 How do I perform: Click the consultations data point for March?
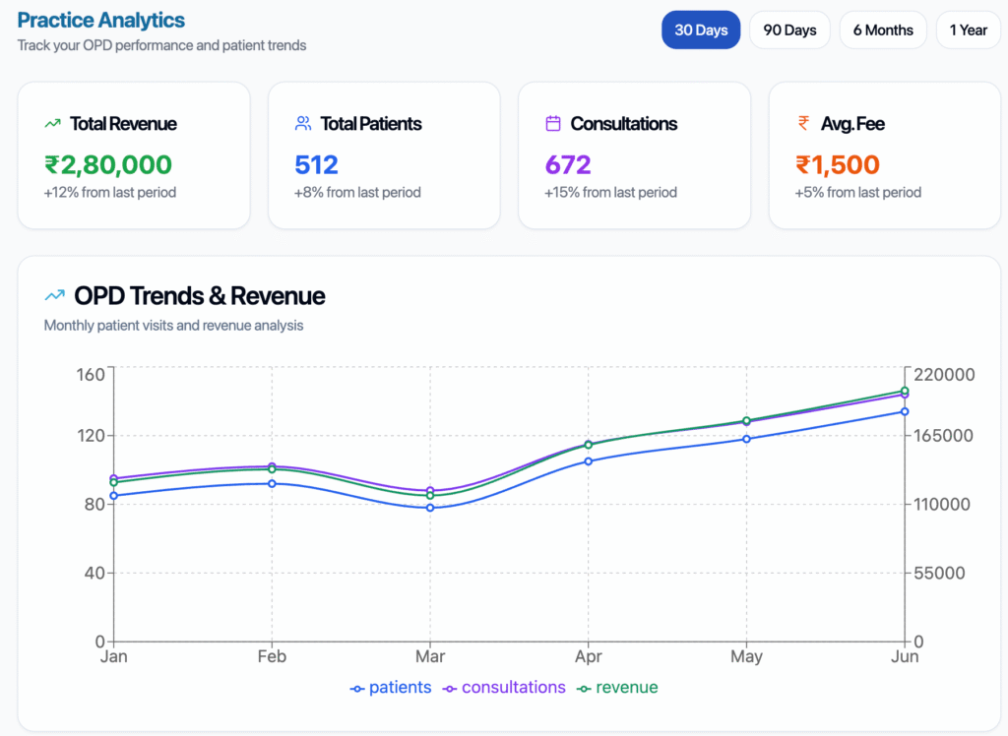point(430,490)
